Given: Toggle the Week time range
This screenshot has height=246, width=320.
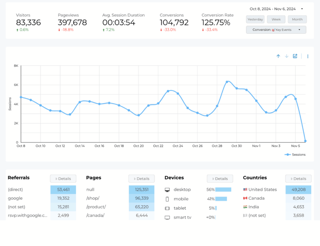Looking at the screenshot, I should pyautogui.click(x=276, y=19).
